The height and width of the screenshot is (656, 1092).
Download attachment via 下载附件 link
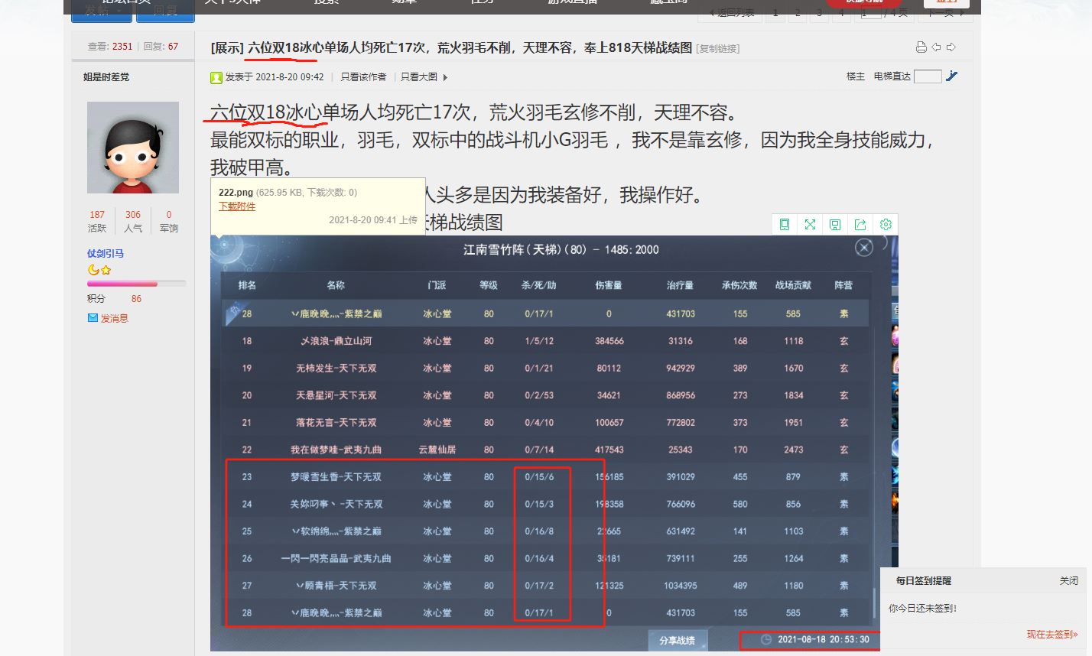(237, 206)
